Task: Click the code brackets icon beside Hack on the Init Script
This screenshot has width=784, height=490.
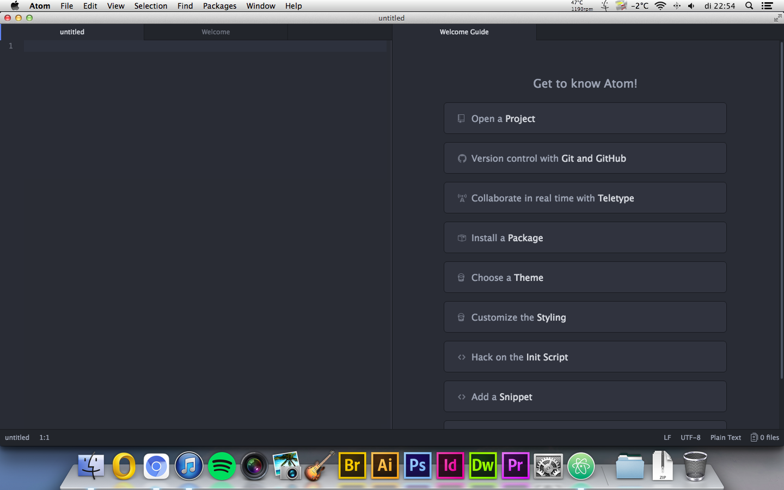Action: (x=462, y=357)
